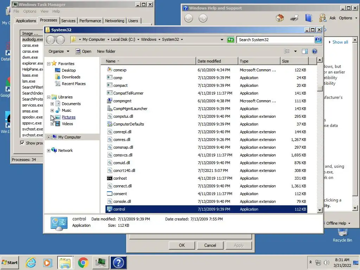
Task: Open the Internet Explorer taskbar icon
Action: tap(31, 262)
